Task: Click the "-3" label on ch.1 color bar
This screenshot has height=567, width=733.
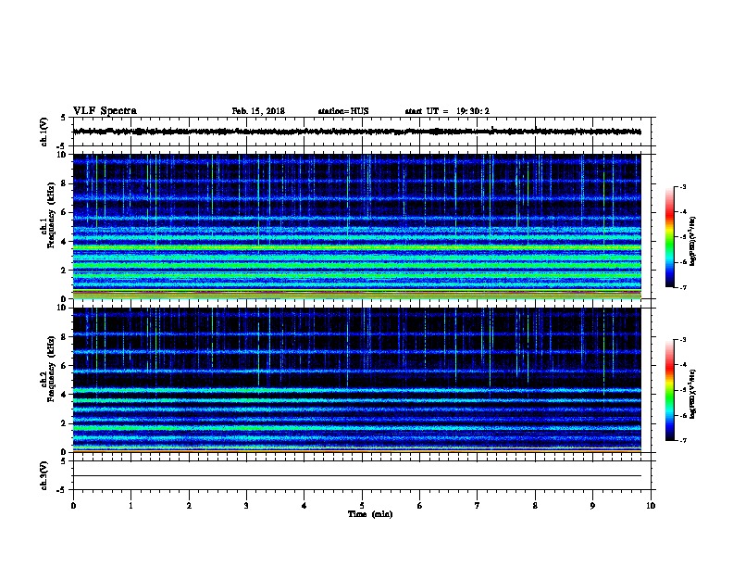Action: pyautogui.click(x=682, y=186)
